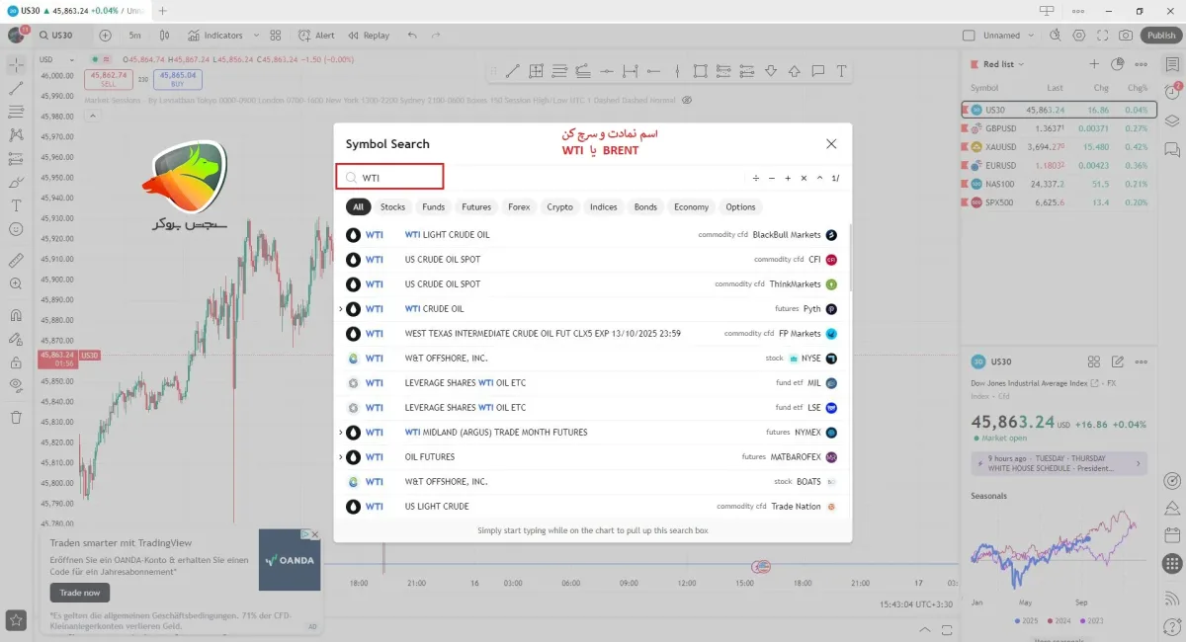Open chart settings hexagon icon
This screenshot has height=642, width=1186.
coord(1079,36)
